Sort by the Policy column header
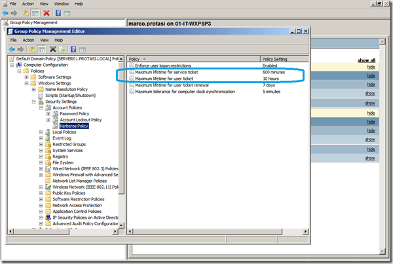This screenshot has height=264, width=393. (x=194, y=59)
